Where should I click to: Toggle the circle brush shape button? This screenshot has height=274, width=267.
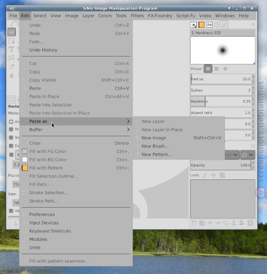pos(208,69)
